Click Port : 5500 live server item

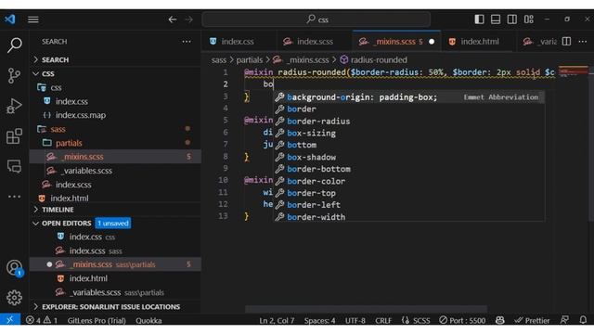(x=462, y=320)
